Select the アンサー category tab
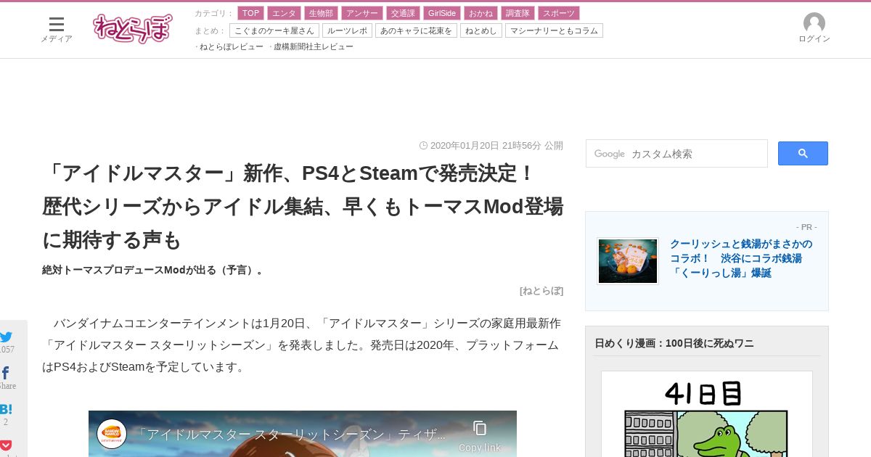The height and width of the screenshot is (457, 871). coord(361,13)
